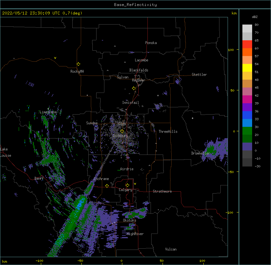
Task: Click the km label at bottom left
Action: [x=5, y=261]
